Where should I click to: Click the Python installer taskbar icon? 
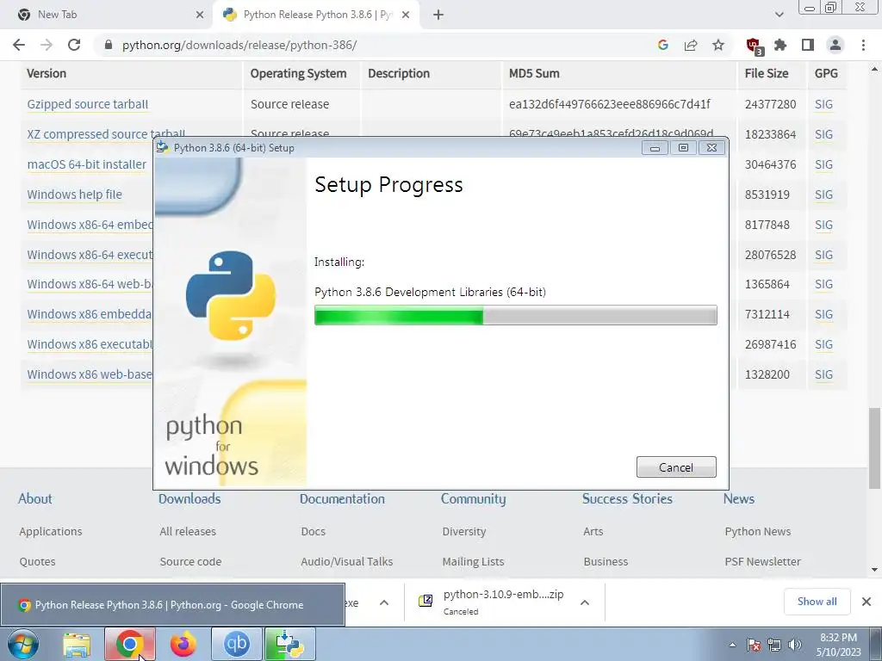click(289, 644)
